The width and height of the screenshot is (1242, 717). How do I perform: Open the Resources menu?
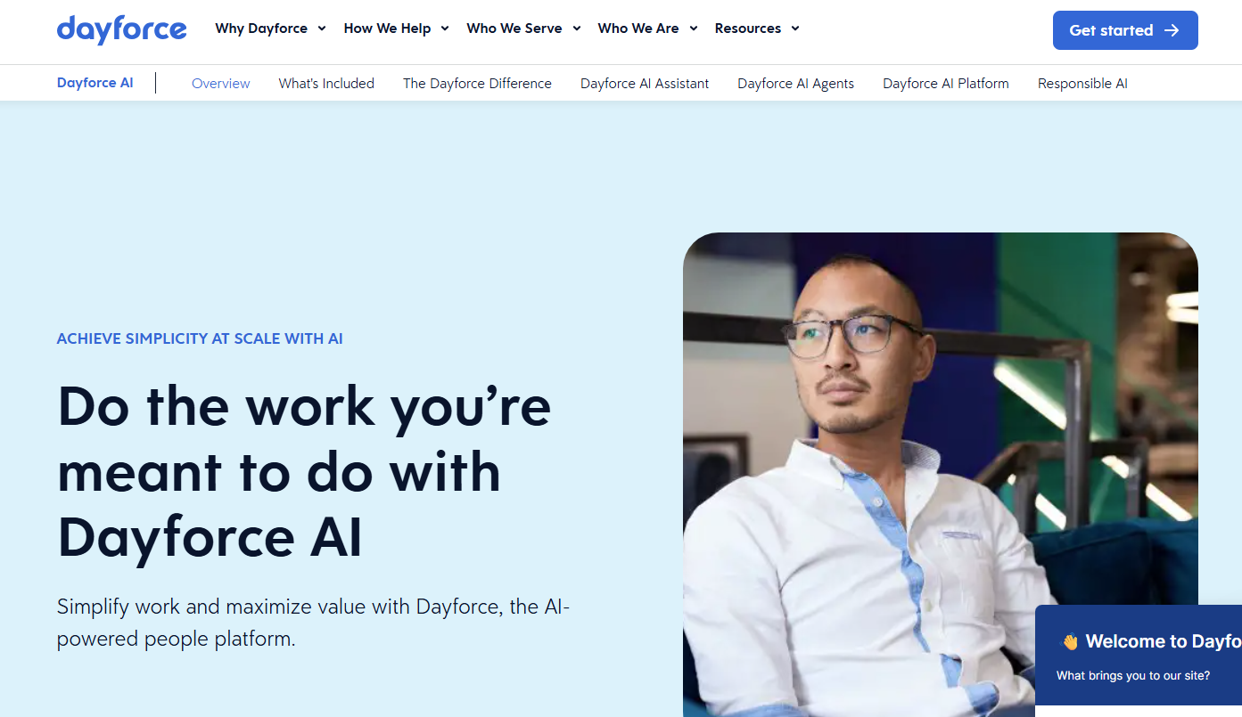(x=758, y=29)
